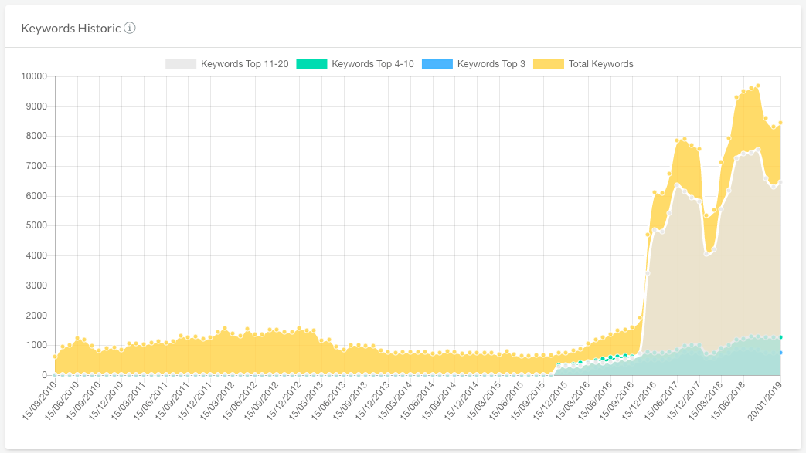Click the 15/03/2018 x-axis date label
This screenshot has width=806, height=453.
tap(706, 401)
